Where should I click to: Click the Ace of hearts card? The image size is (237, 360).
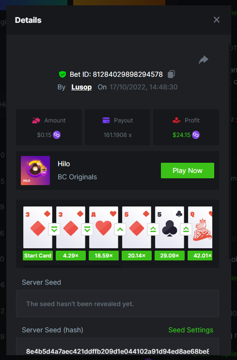[104, 227]
